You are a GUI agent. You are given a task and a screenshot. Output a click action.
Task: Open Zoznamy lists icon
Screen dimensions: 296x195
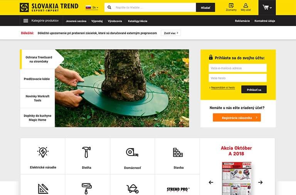[x=231, y=5]
